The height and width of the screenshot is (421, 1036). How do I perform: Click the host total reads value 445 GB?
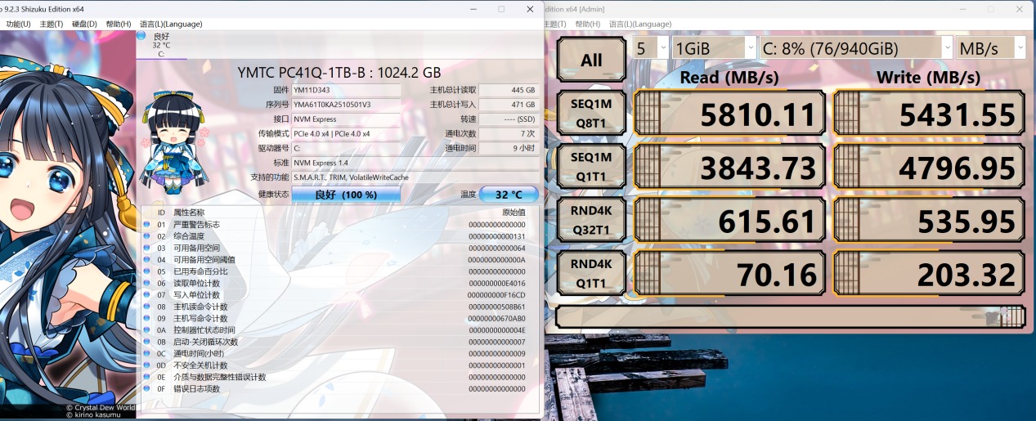509,90
